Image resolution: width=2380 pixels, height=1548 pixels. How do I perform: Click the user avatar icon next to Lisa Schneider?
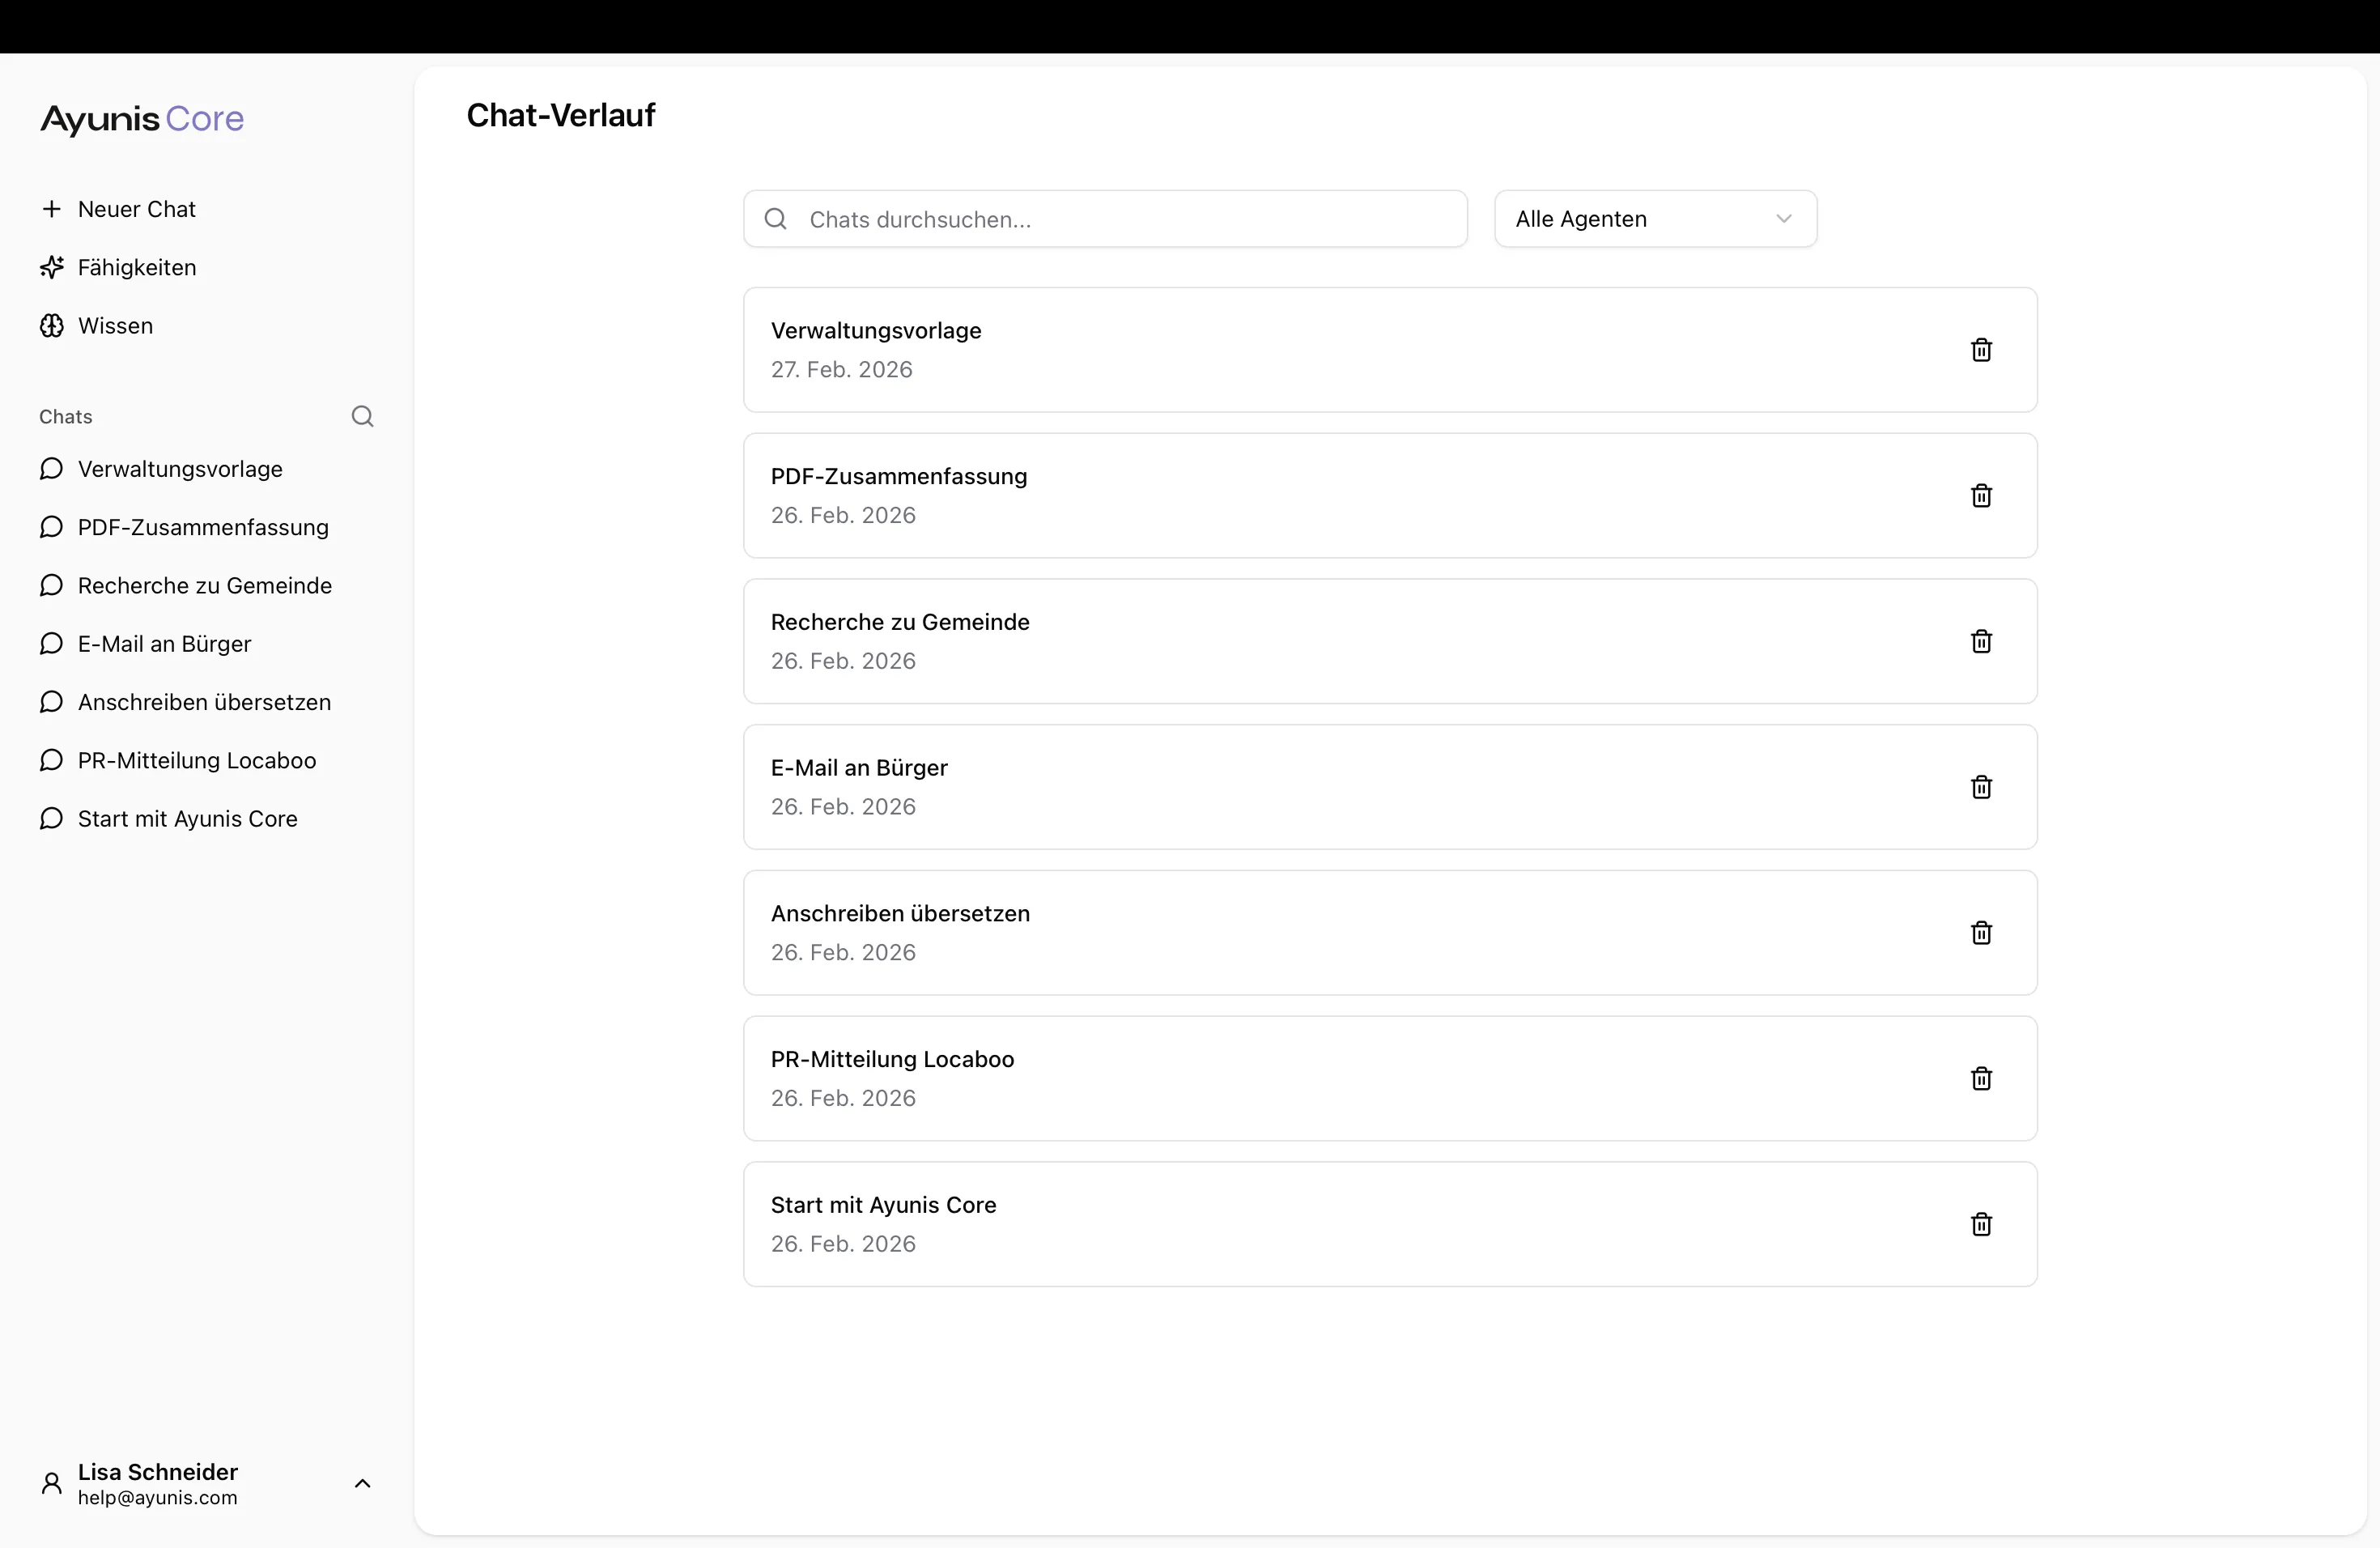click(51, 1483)
